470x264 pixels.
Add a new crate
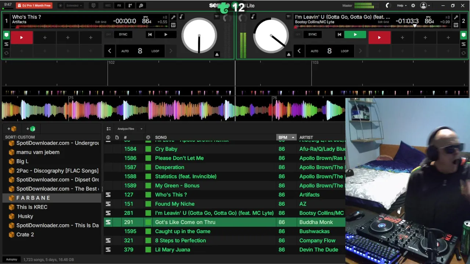12,129
